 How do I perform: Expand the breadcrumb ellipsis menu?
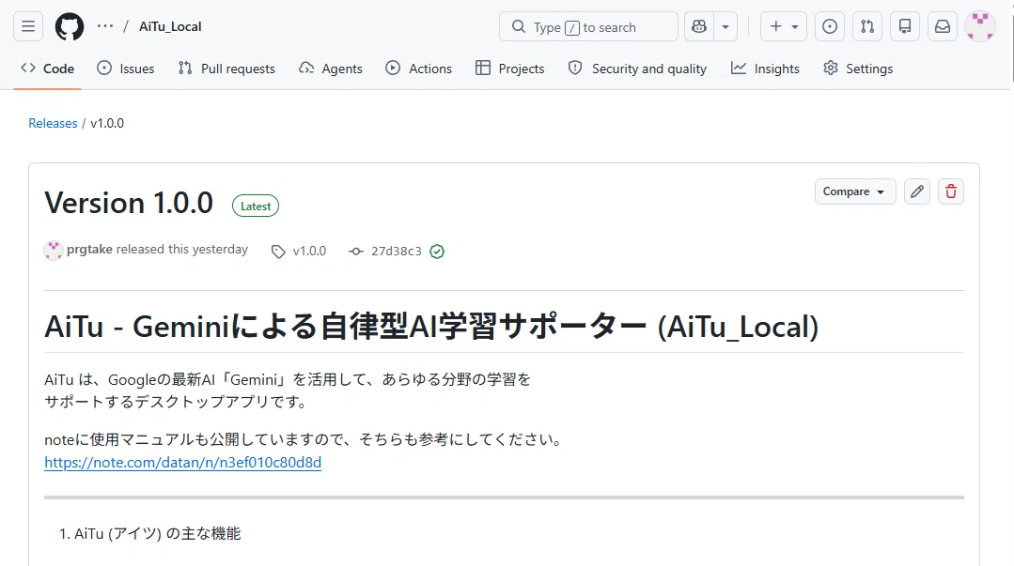[104, 26]
